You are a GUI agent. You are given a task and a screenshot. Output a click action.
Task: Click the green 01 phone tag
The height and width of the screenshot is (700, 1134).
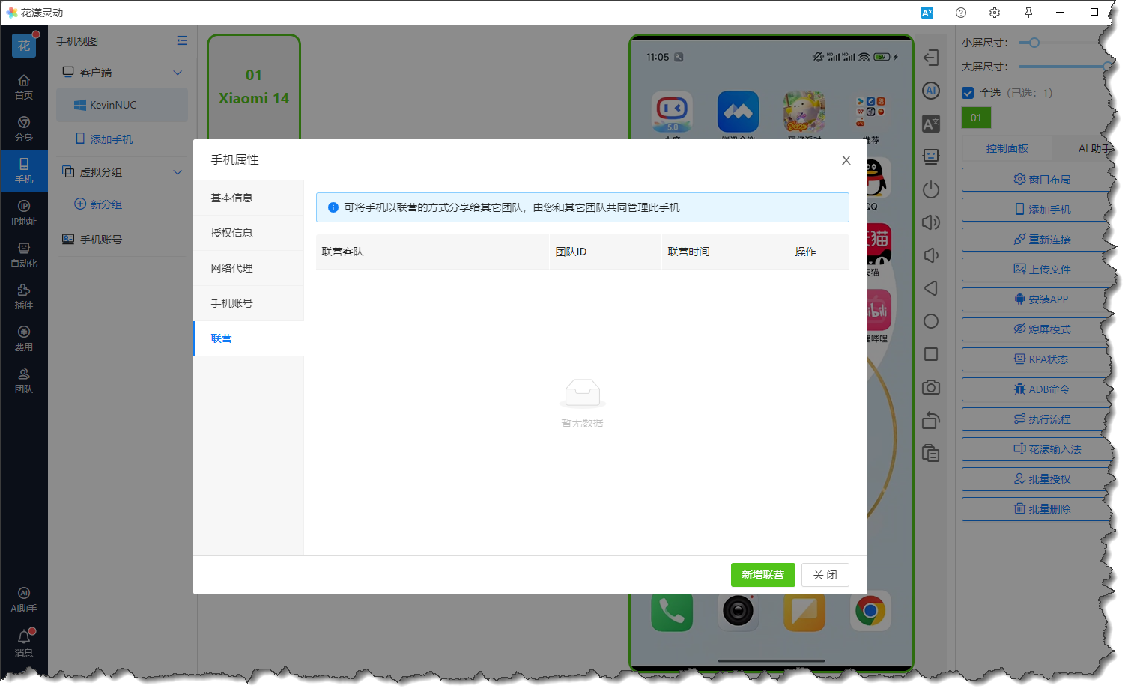tap(976, 118)
